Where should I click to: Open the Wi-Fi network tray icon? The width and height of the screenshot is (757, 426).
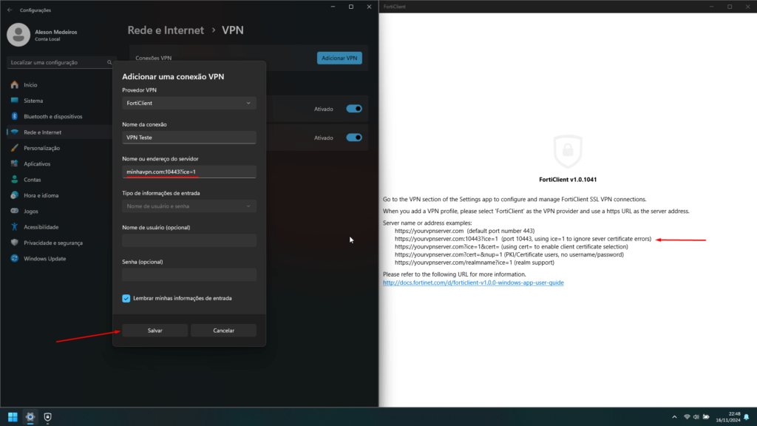tap(687, 417)
